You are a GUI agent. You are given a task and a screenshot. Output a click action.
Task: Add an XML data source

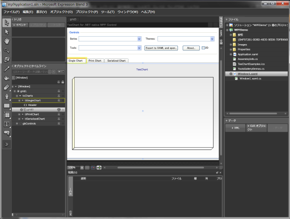point(236,128)
